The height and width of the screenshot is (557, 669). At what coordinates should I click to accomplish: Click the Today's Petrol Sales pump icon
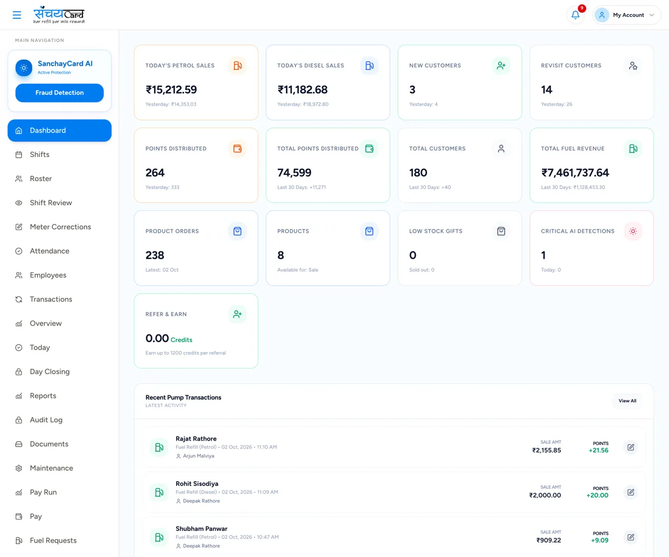(x=237, y=66)
